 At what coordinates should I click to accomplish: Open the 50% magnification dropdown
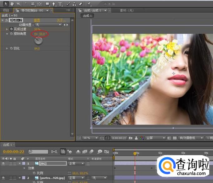(88, 138)
